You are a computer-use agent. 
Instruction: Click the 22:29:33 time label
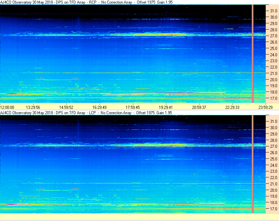(x=232, y=108)
